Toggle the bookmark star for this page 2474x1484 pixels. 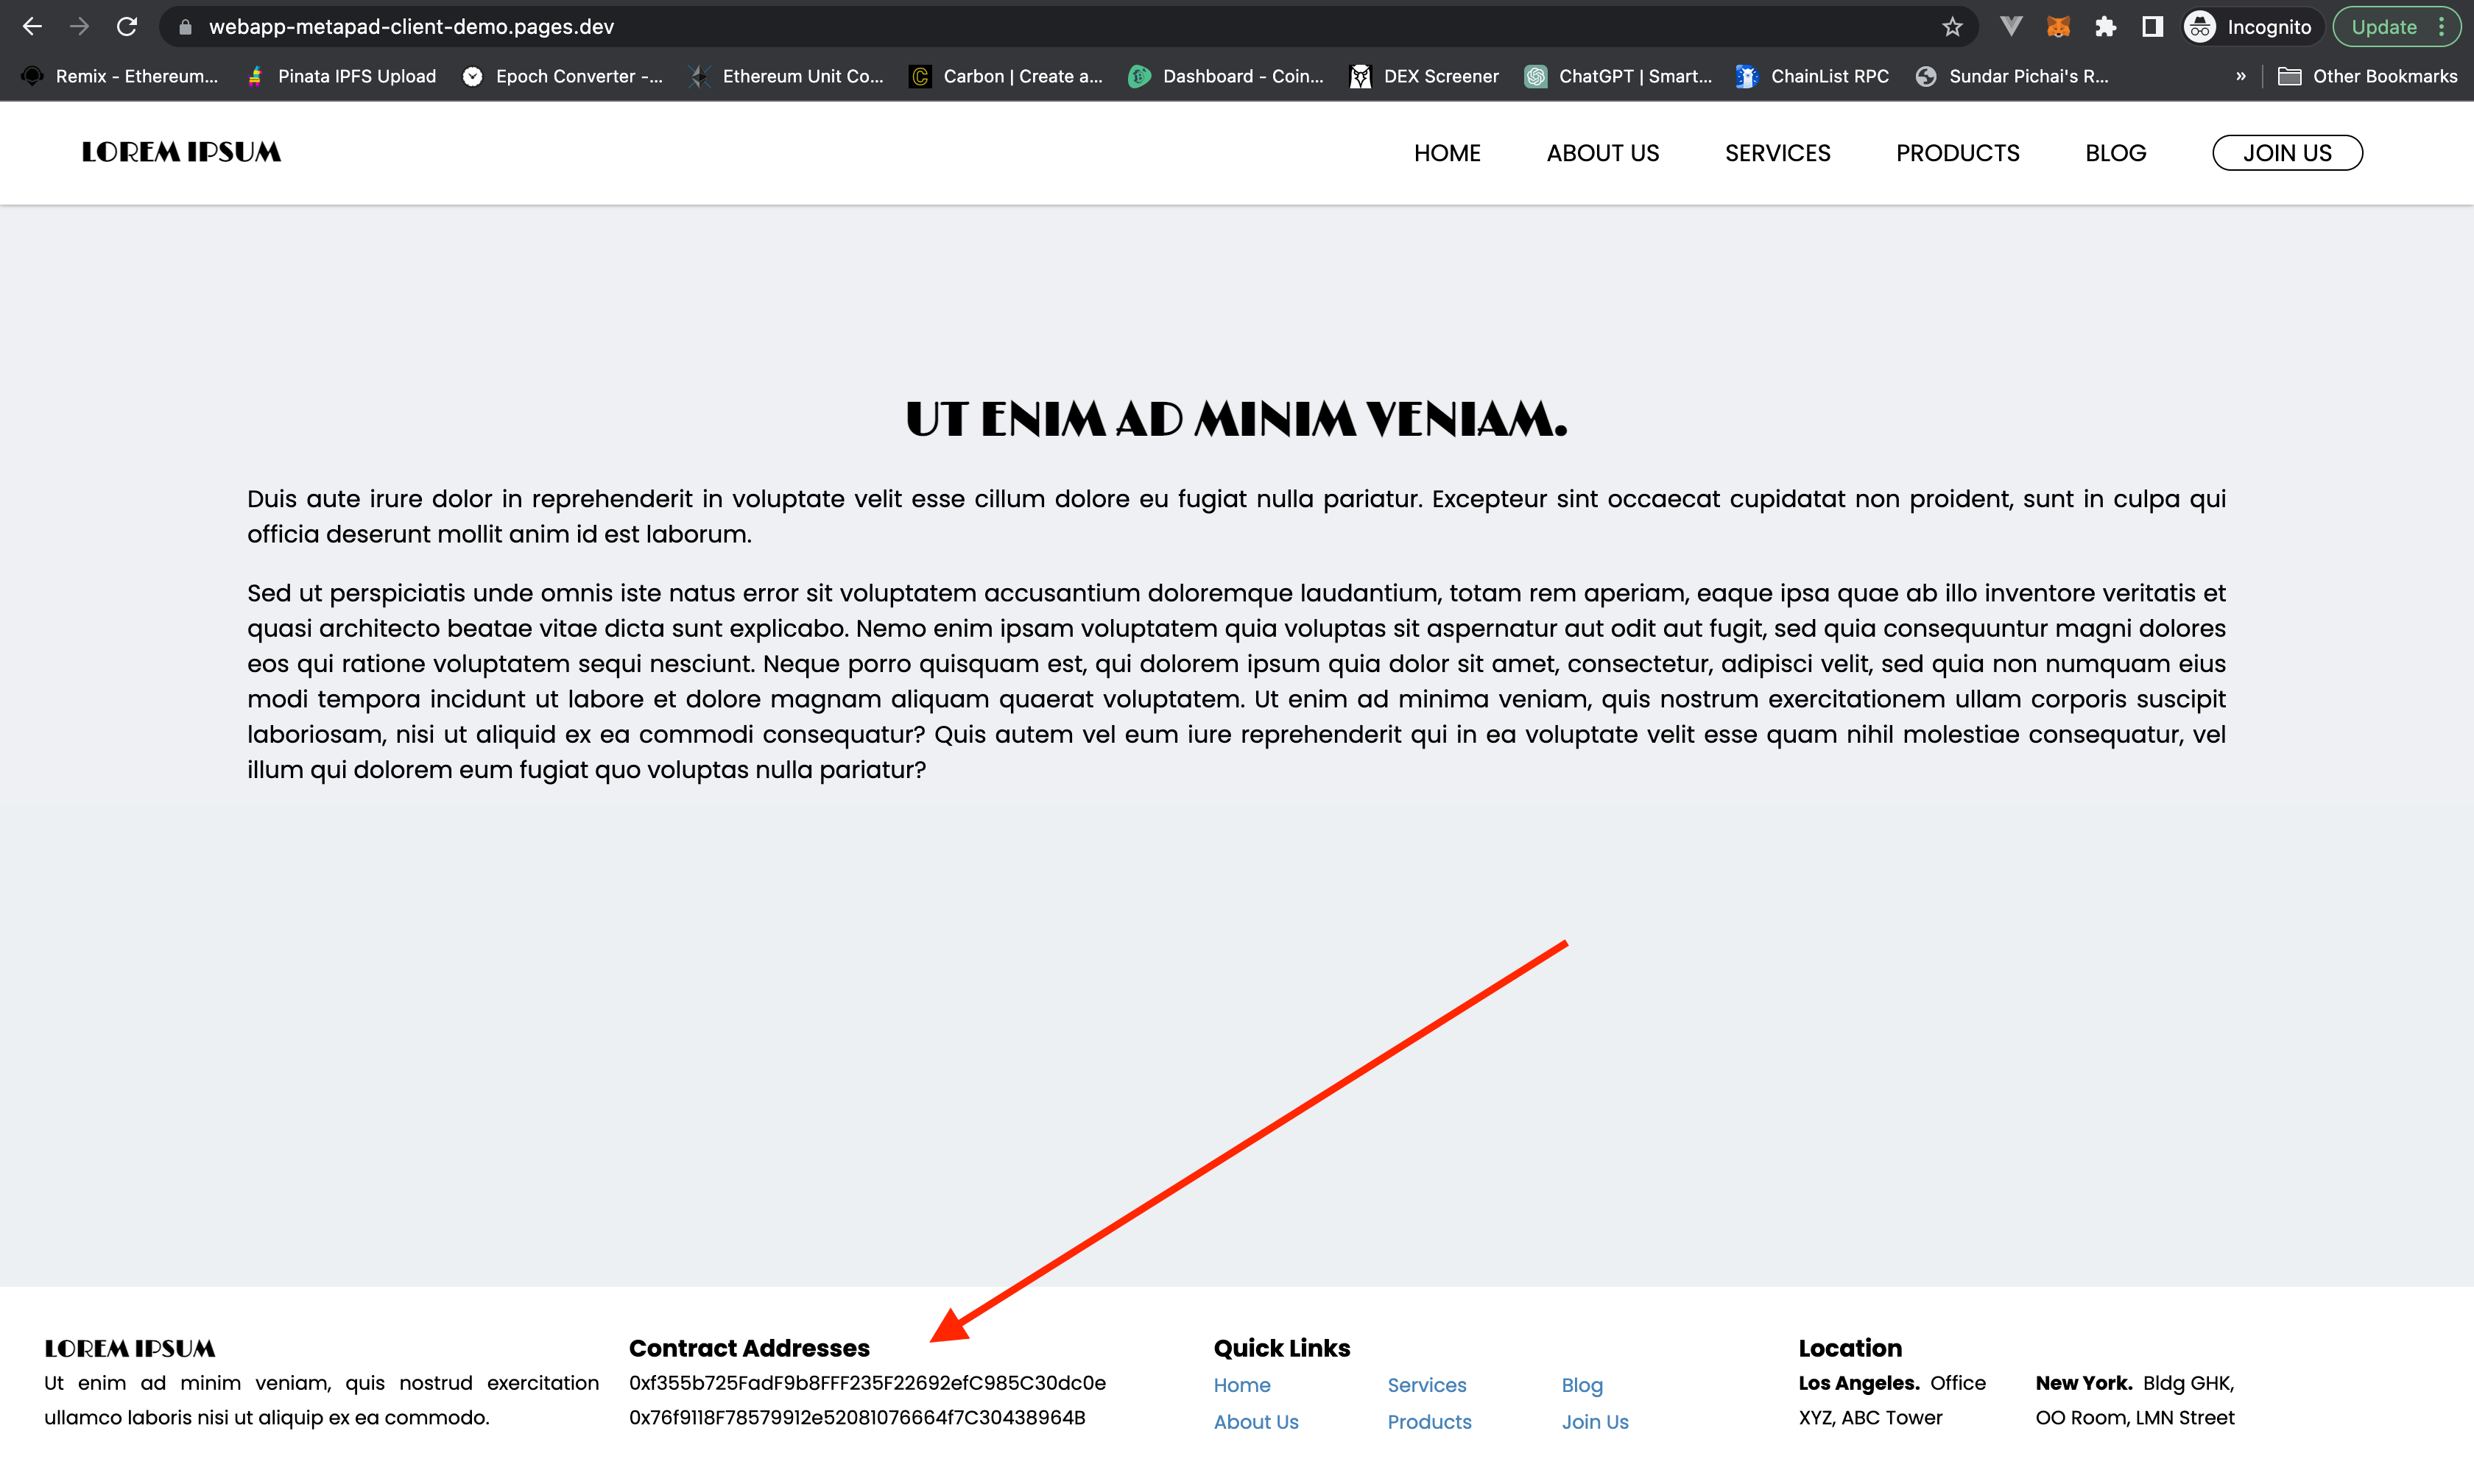pyautogui.click(x=1950, y=26)
